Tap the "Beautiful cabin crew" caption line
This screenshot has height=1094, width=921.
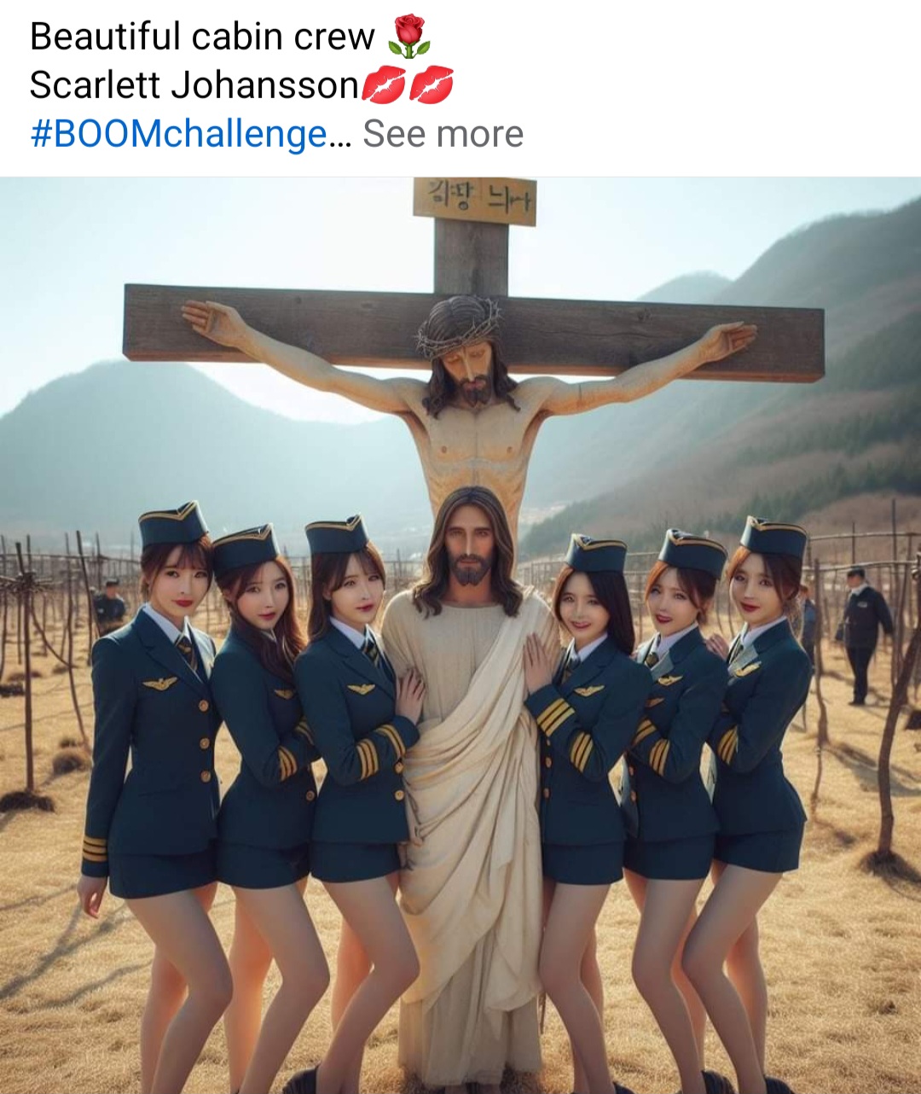202,37
